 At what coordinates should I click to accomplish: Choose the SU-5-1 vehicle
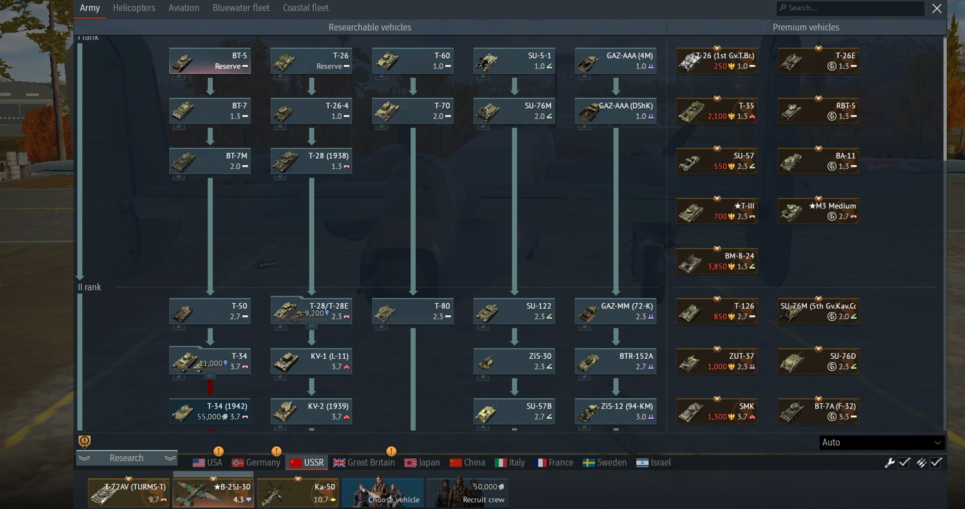tap(514, 61)
